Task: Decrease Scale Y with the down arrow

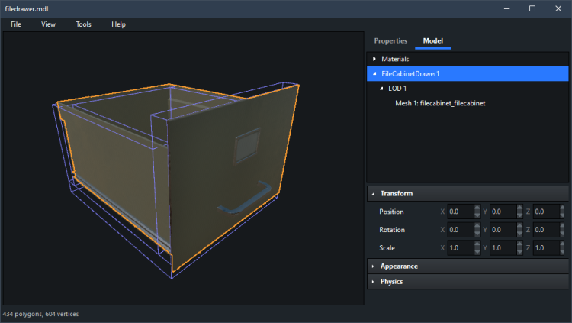Action: point(520,251)
